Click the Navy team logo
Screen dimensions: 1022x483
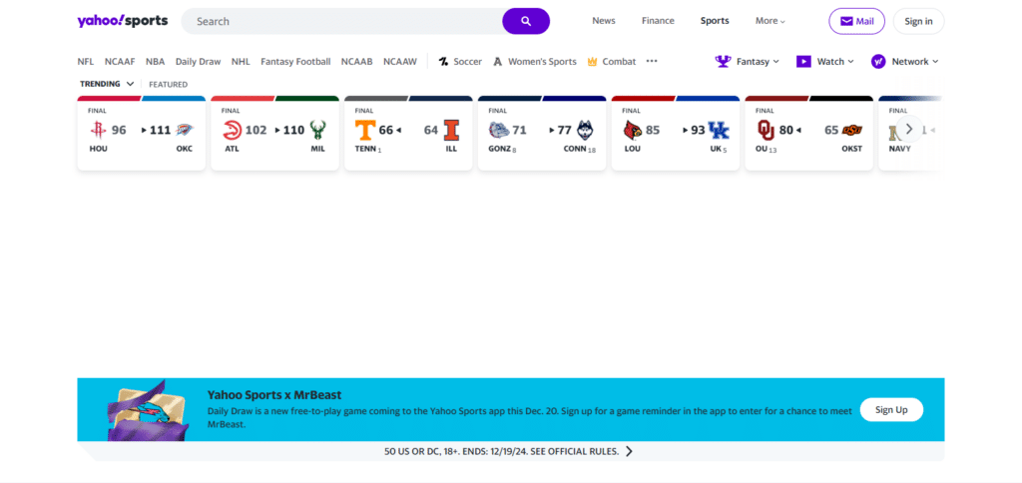(897, 131)
